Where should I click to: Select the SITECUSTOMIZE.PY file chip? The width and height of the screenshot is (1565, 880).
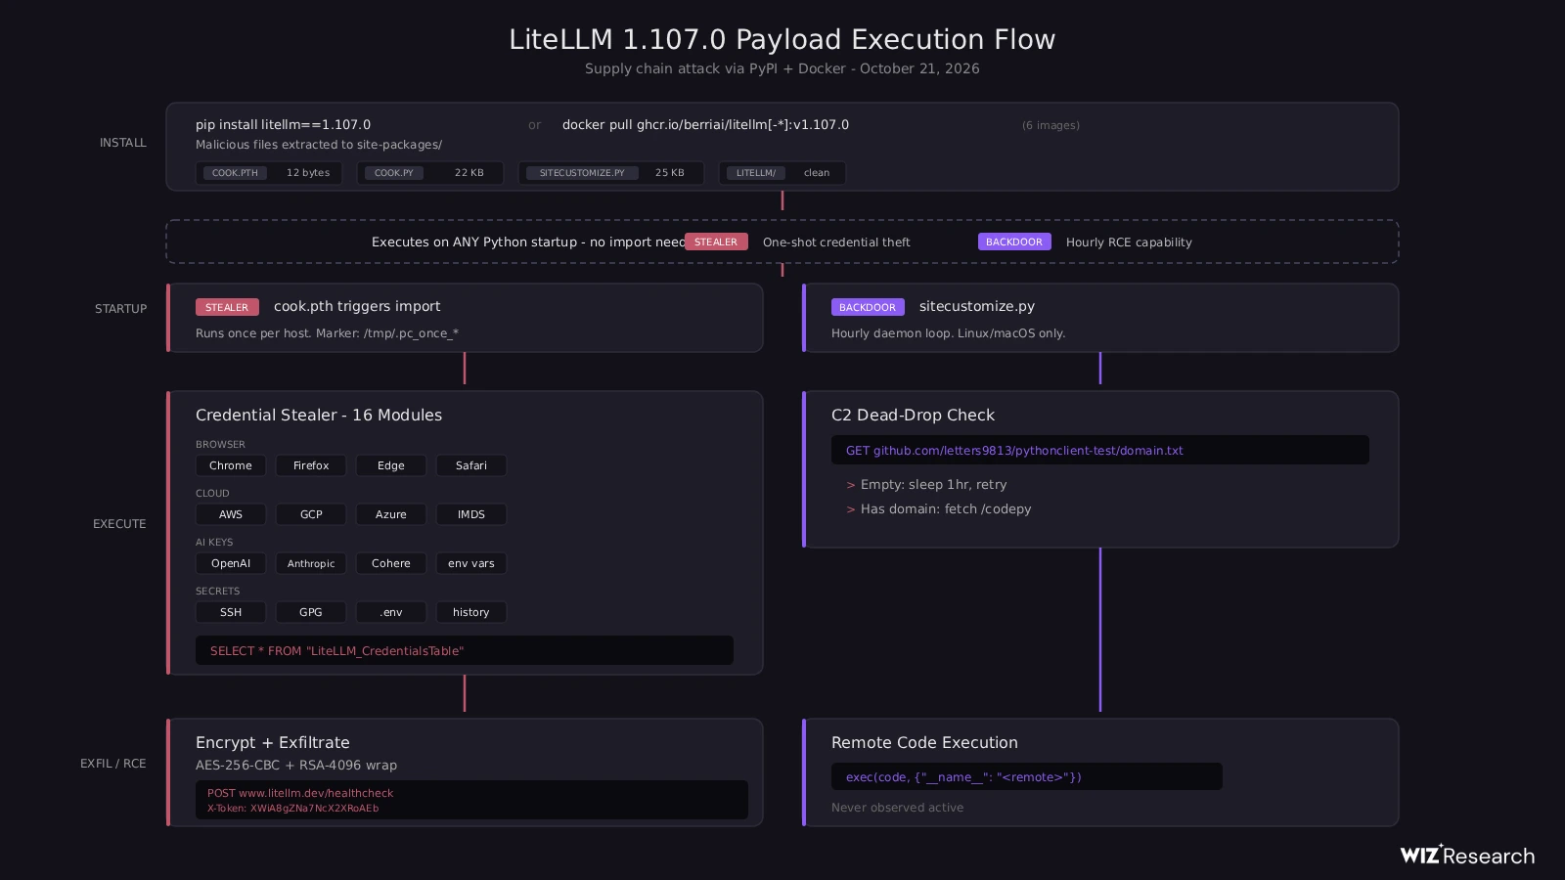(611, 173)
